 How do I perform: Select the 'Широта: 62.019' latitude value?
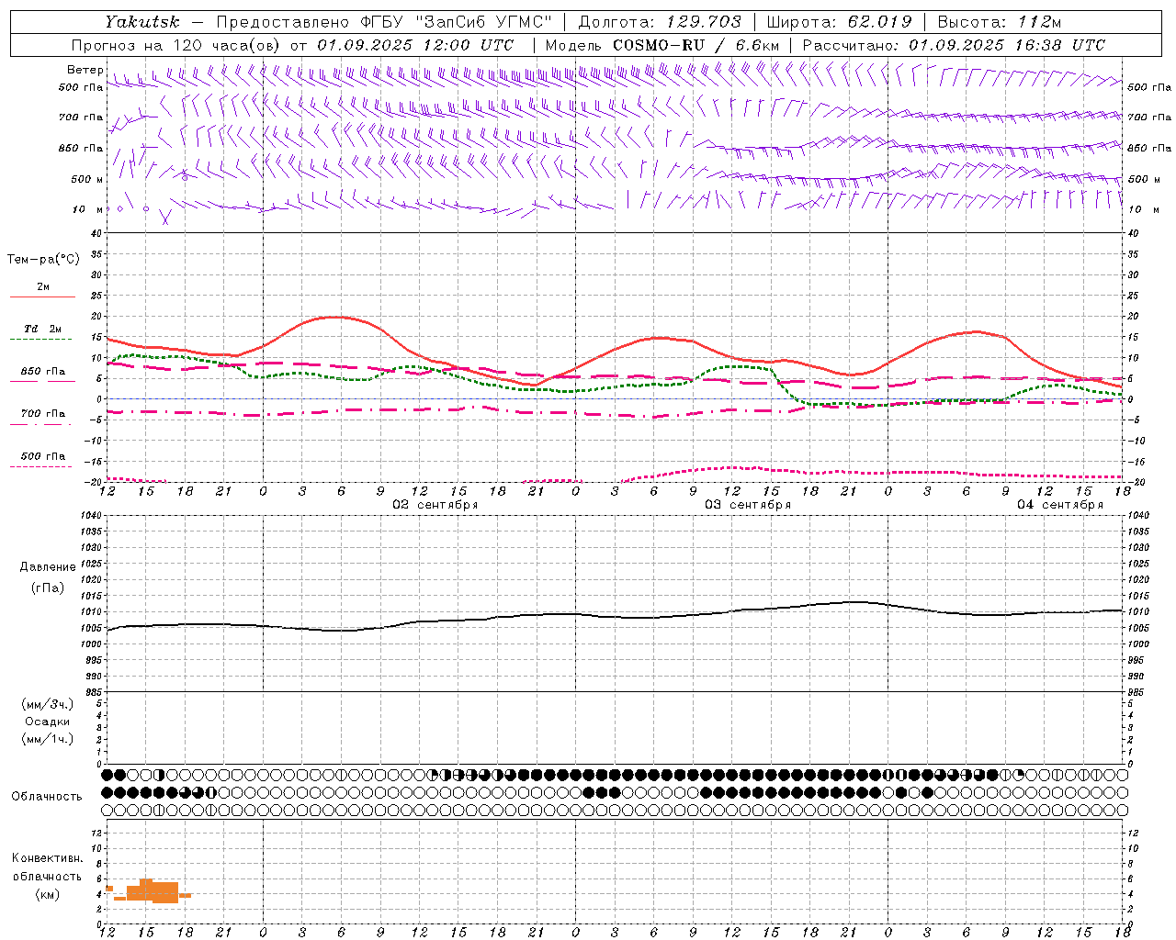[x=839, y=22]
